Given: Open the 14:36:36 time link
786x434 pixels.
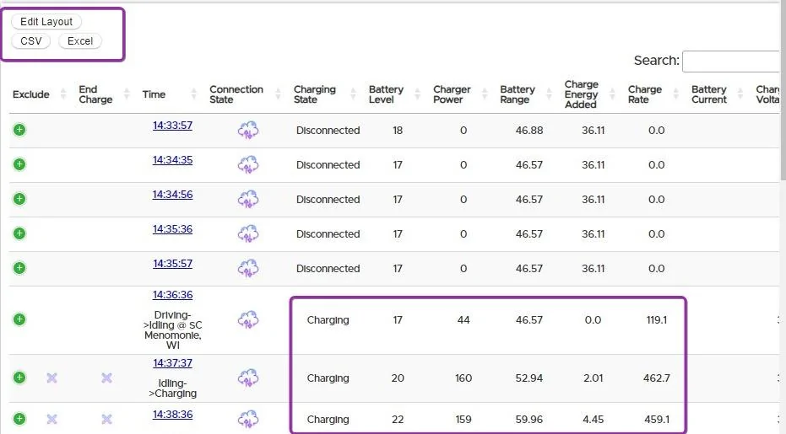Looking at the screenshot, I should pos(172,295).
